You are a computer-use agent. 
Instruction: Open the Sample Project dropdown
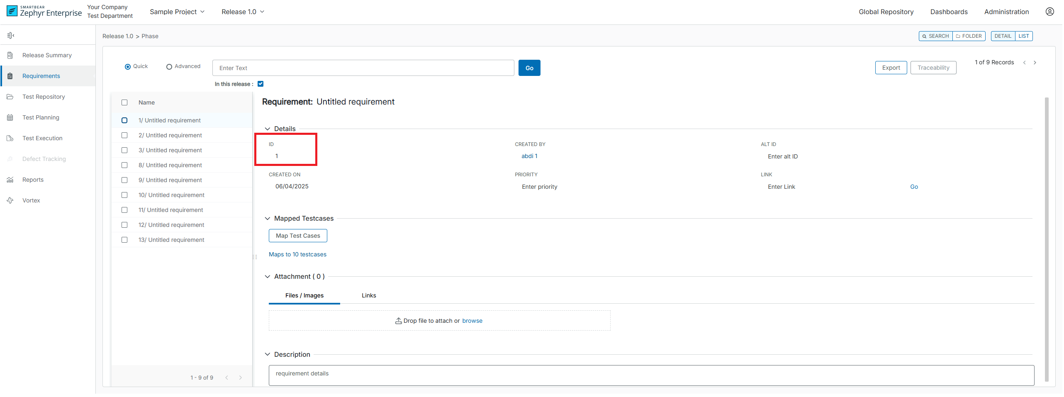click(x=177, y=12)
